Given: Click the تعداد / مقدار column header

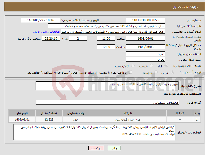Looking at the screenshot, I should (49, 113).
